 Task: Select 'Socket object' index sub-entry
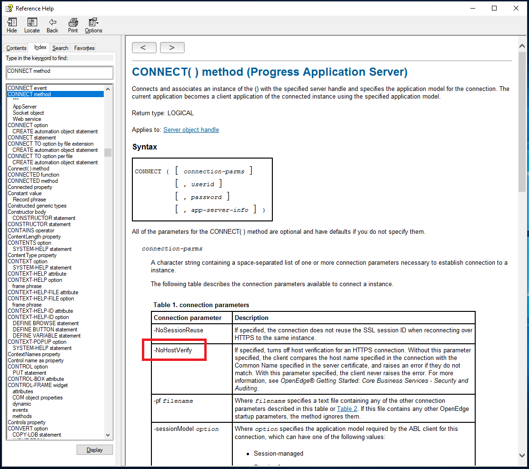click(29, 113)
